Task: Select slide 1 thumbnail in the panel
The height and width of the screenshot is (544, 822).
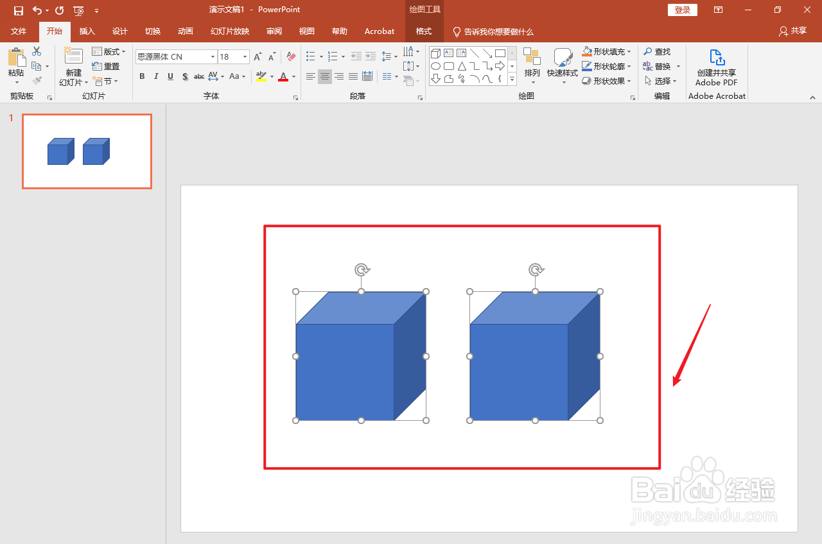Action: (87, 151)
